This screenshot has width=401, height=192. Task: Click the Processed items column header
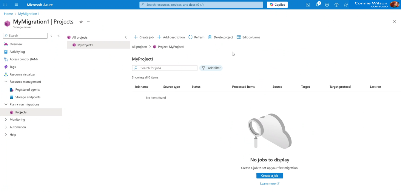click(x=243, y=87)
